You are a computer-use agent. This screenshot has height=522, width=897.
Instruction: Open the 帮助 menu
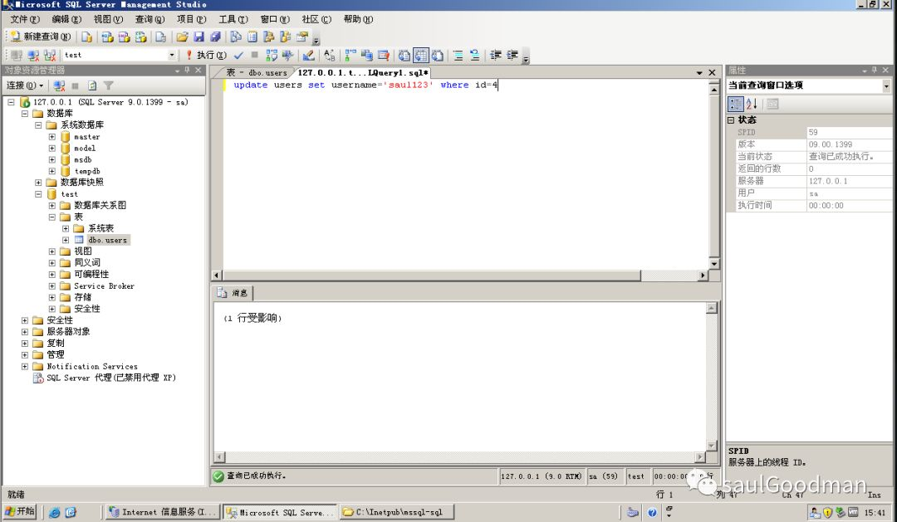pos(358,19)
